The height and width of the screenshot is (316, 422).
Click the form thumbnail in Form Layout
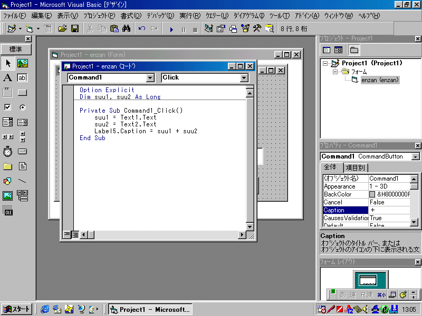pyautogui.click(x=368, y=280)
